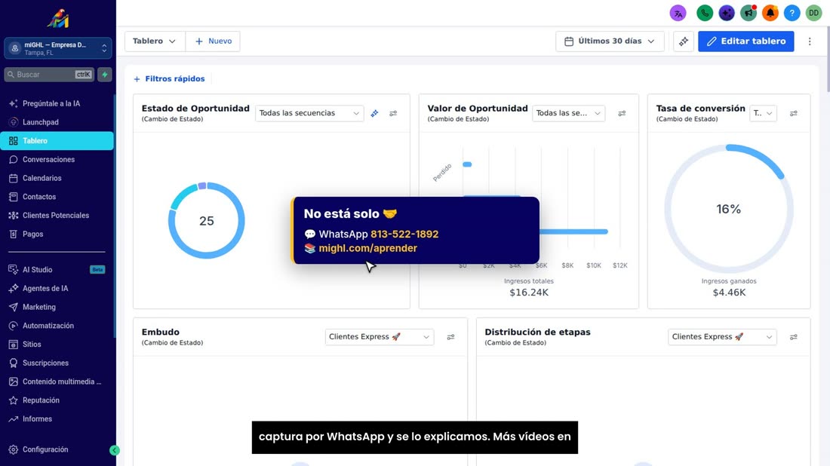Screen dimensions: 830x466
Task: Click the Buscar search field
Action: tap(49, 75)
